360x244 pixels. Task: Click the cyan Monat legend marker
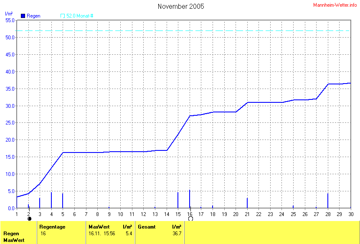63,16
